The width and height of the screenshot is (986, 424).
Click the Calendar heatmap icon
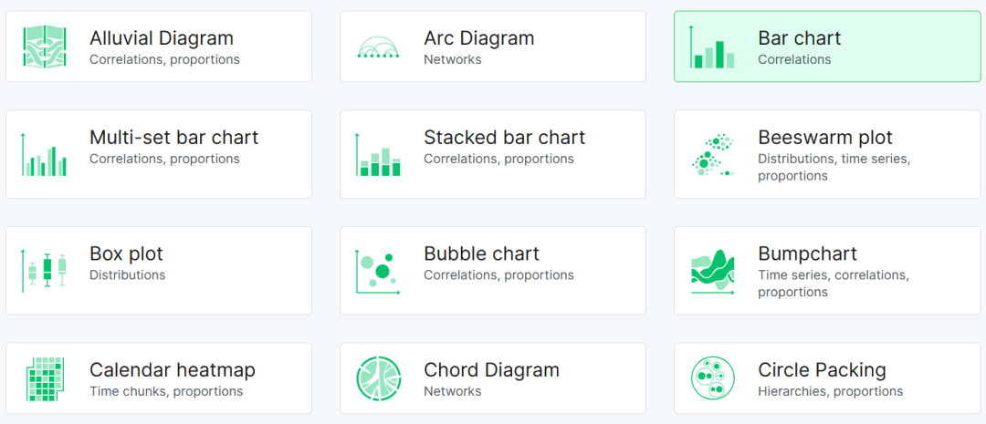(x=45, y=378)
